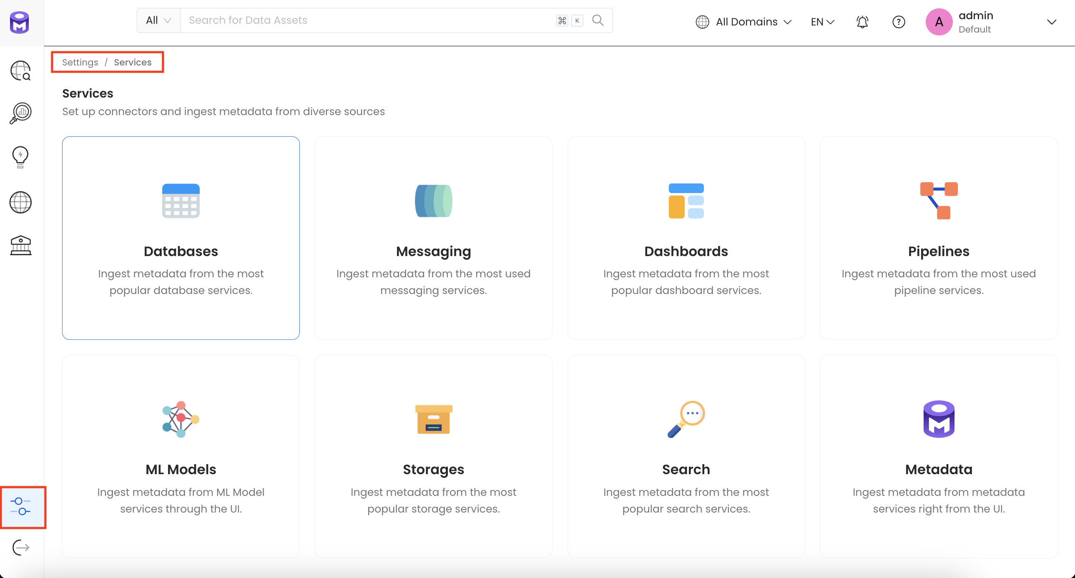Click the Services breadcrumb tab
This screenshot has height=578, width=1075.
132,63
